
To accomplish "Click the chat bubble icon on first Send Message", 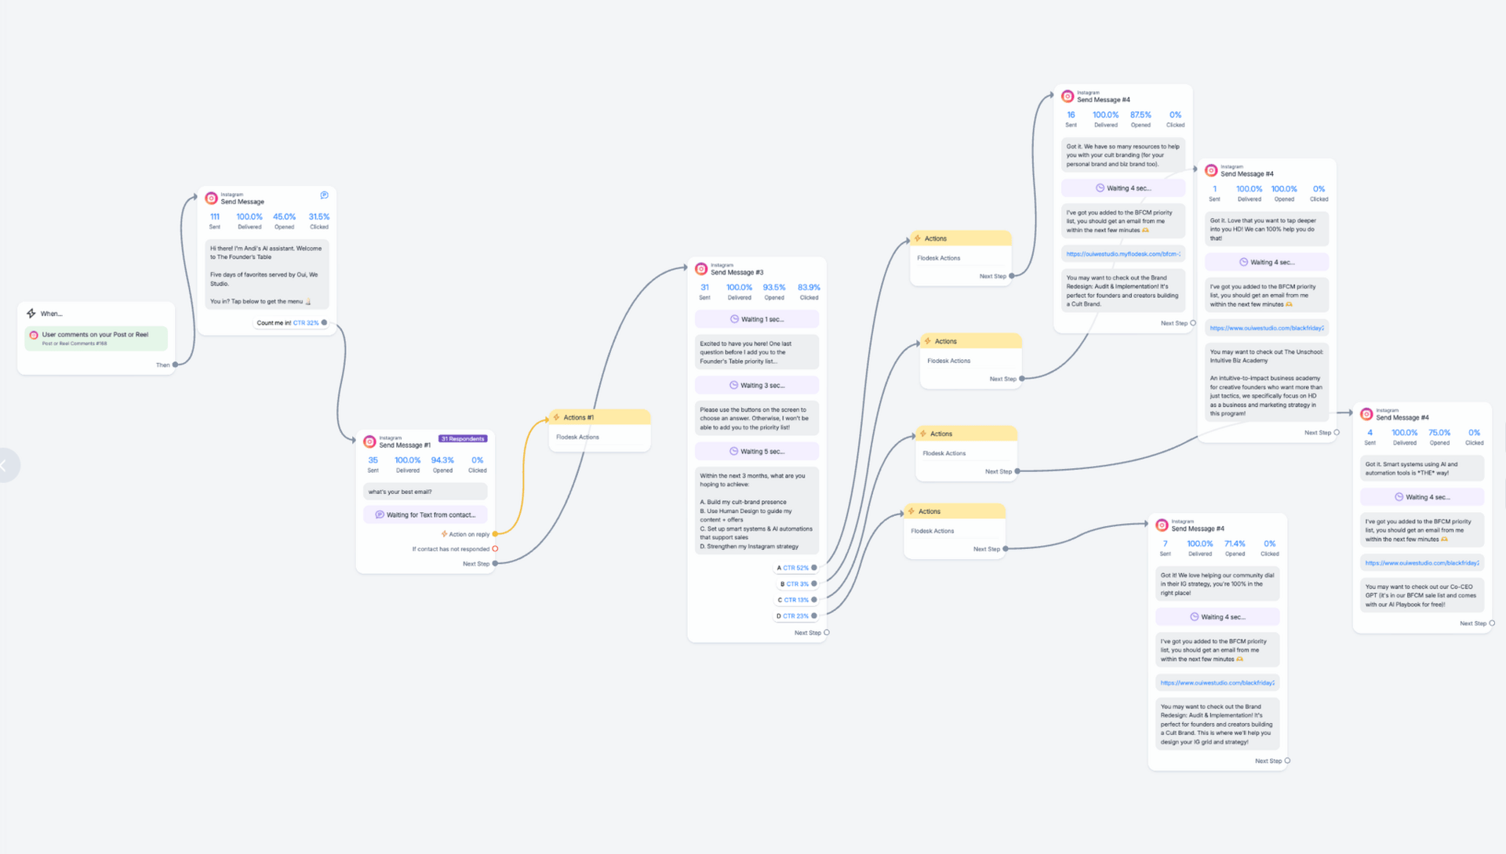I will point(324,195).
